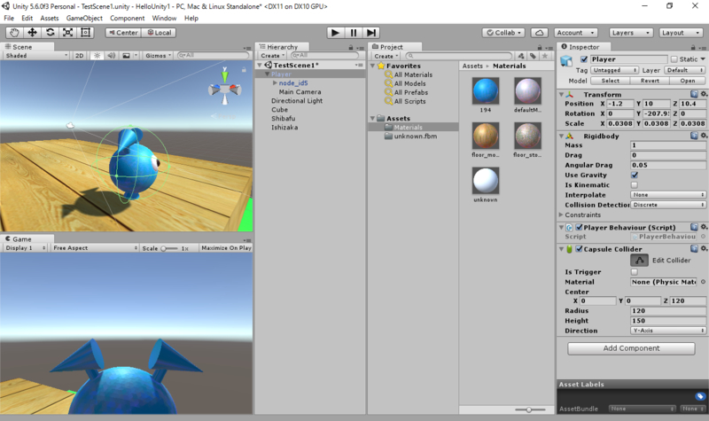709x421 pixels.
Task: Select the Rotate tool
Action: (x=51, y=33)
